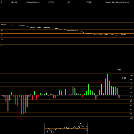Click the RSI panel level label 70

[x=2, y=31]
